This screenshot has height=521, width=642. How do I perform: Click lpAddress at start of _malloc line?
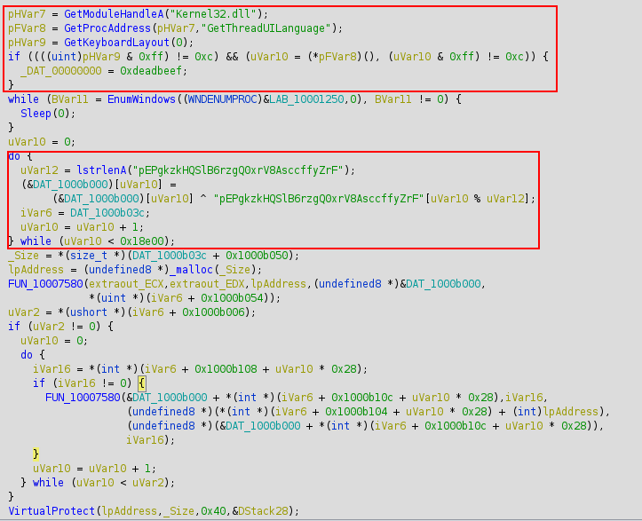[36, 270]
